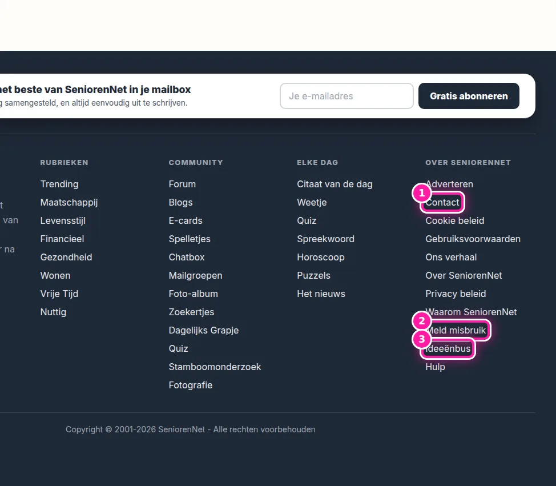This screenshot has width=556, height=486.
Task: Open the 'Cookie beleid' link
Action: (454, 220)
